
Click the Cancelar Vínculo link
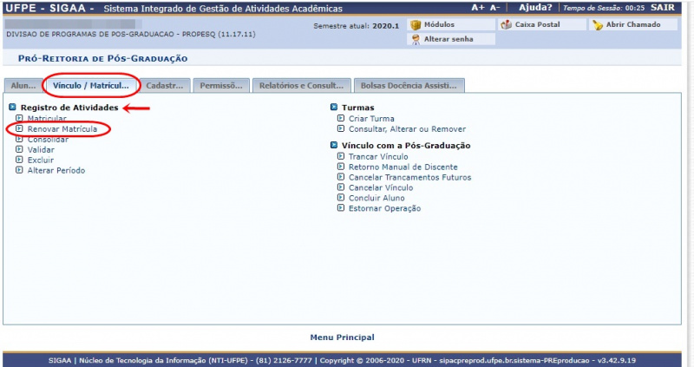point(381,187)
